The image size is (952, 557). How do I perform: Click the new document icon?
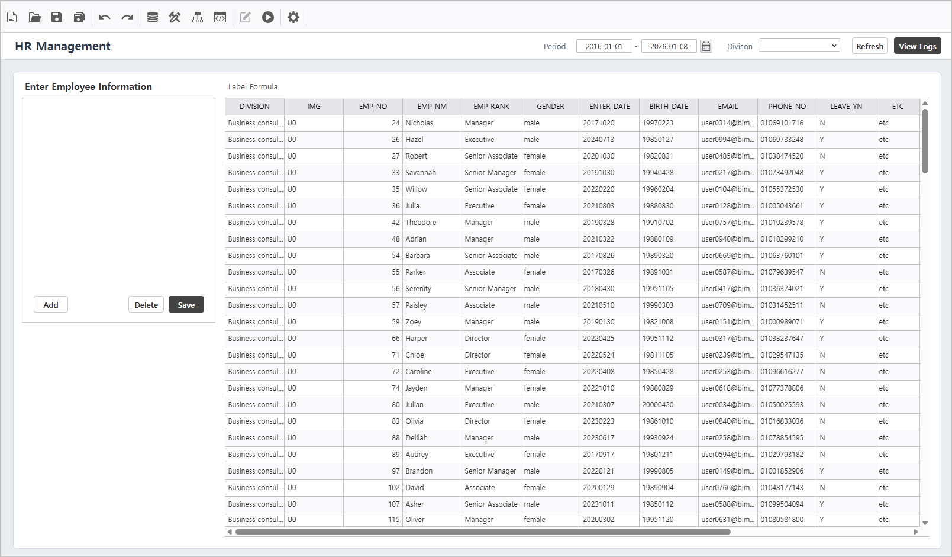tap(12, 17)
